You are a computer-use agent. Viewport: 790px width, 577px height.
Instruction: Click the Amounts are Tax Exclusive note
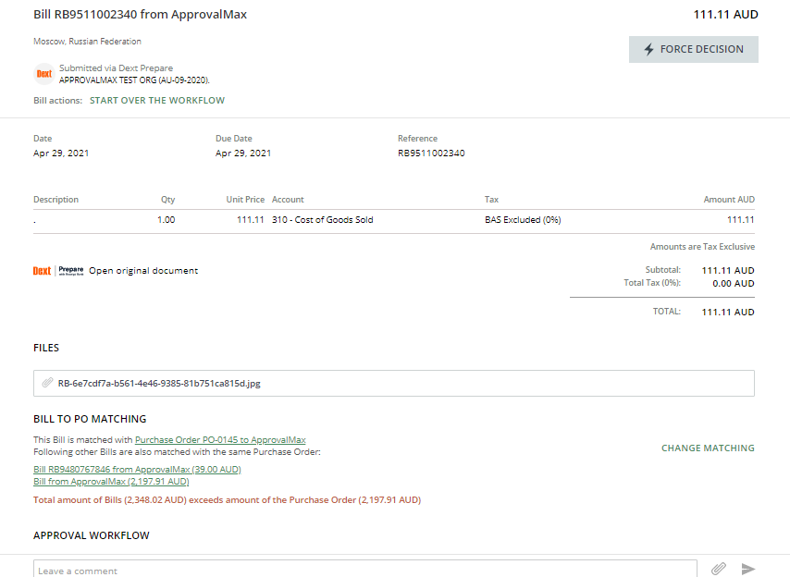(x=702, y=247)
